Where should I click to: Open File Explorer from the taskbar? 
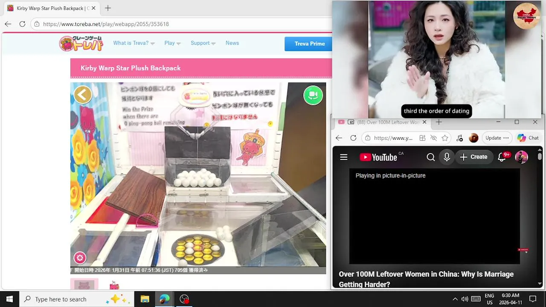coord(145,299)
